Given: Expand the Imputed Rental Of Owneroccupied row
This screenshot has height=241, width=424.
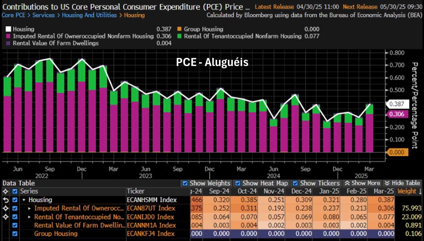Looking at the screenshot, I should point(30,208).
